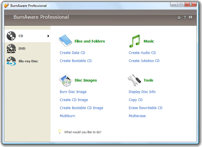
Task: Choose Create Bootable CD
Action: tap(76, 61)
